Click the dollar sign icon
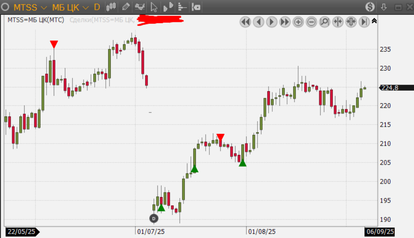 coord(370,7)
